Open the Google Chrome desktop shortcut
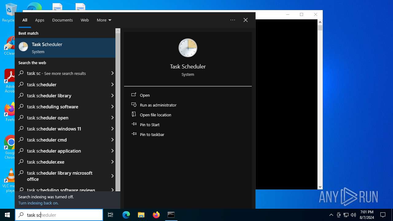 [10, 147]
